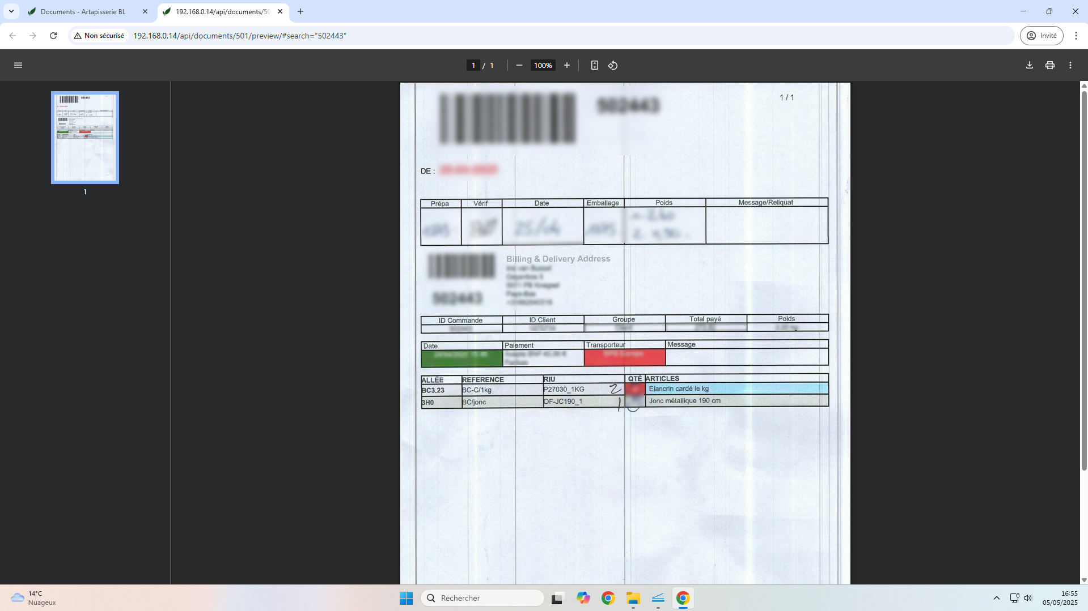Click the page number input field
Screen dimensions: 1088x611
(x=473, y=65)
